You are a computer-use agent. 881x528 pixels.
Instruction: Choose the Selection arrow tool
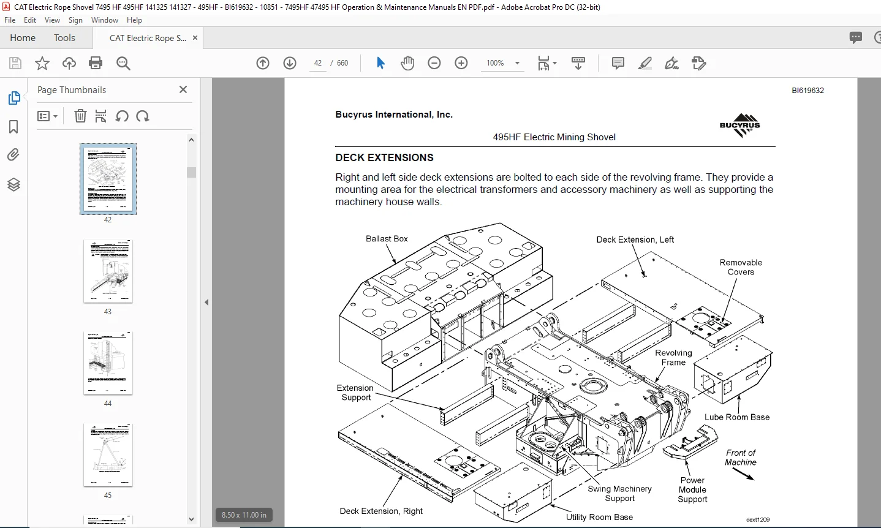pyautogui.click(x=380, y=63)
